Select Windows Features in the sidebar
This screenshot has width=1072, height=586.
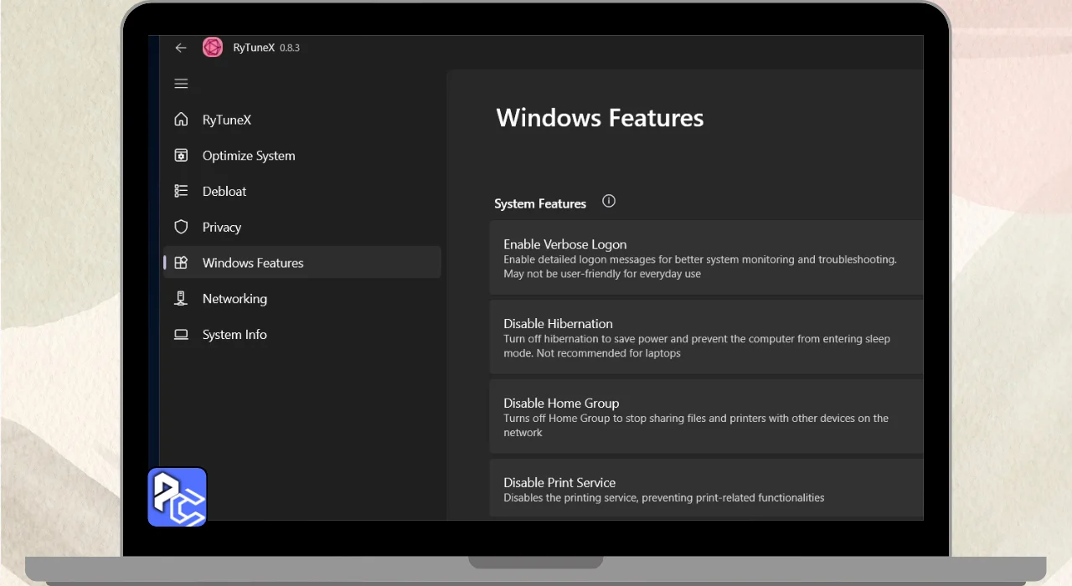[x=253, y=263]
